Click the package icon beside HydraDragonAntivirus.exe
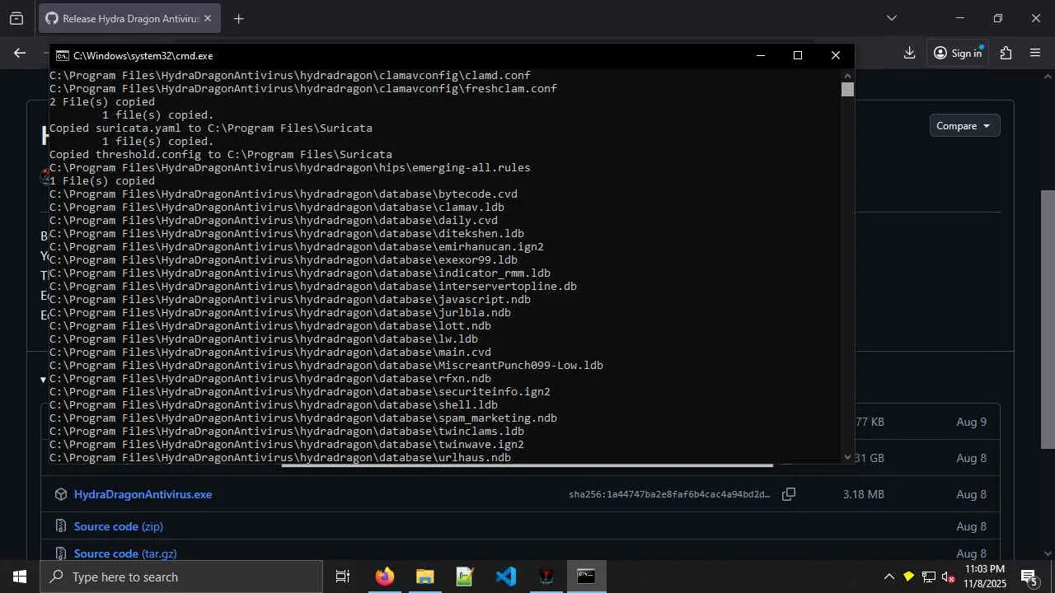The width and height of the screenshot is (1055, 593). (x=60, y=494)
